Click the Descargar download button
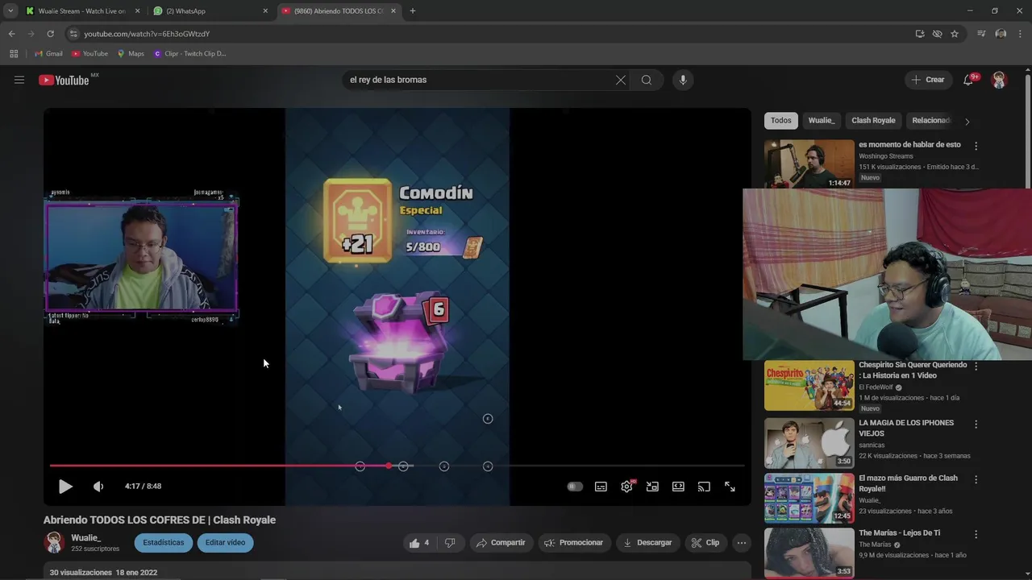Image resolution: width=1032 pixels, height=580 pixels. 647,543
